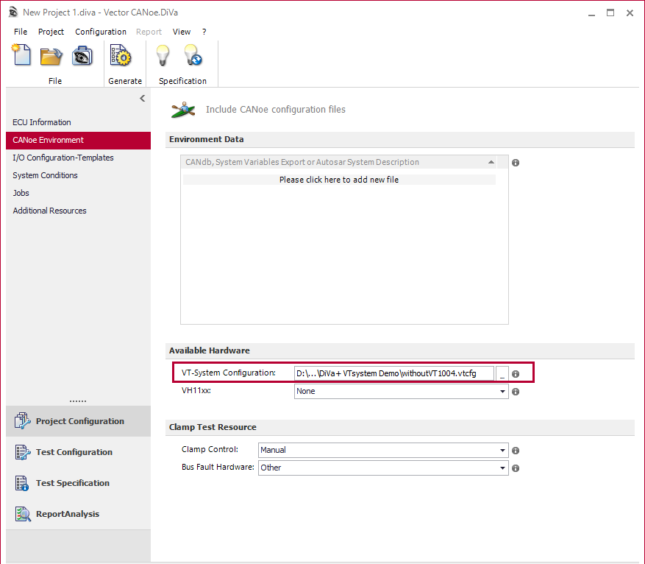The image size is (645, 564).
Task: Click the CANoe kayak icon in the header
Action: (183, 110)
